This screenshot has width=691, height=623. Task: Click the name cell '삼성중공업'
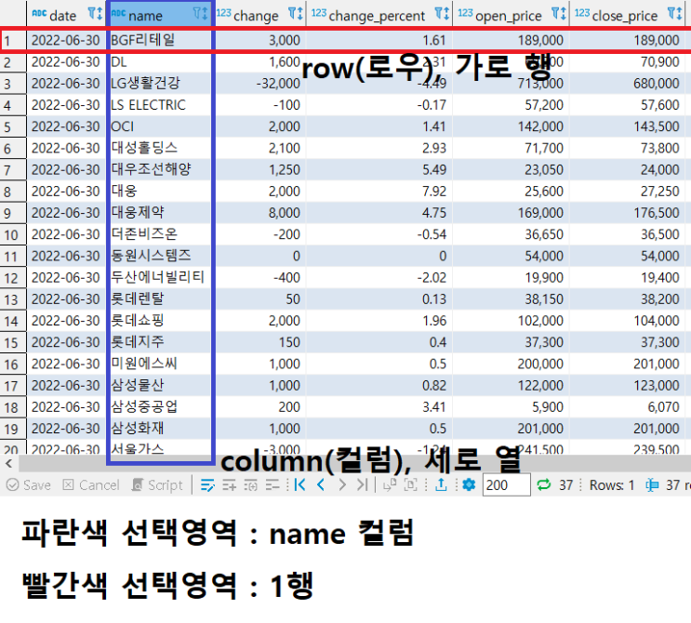(160, 406)
